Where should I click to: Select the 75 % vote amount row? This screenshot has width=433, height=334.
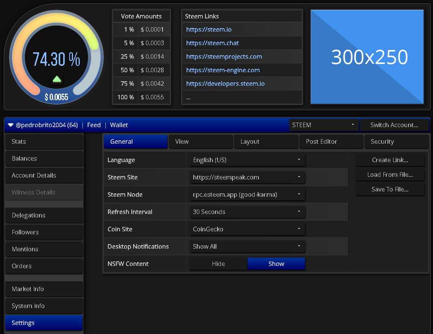(141, 83)
